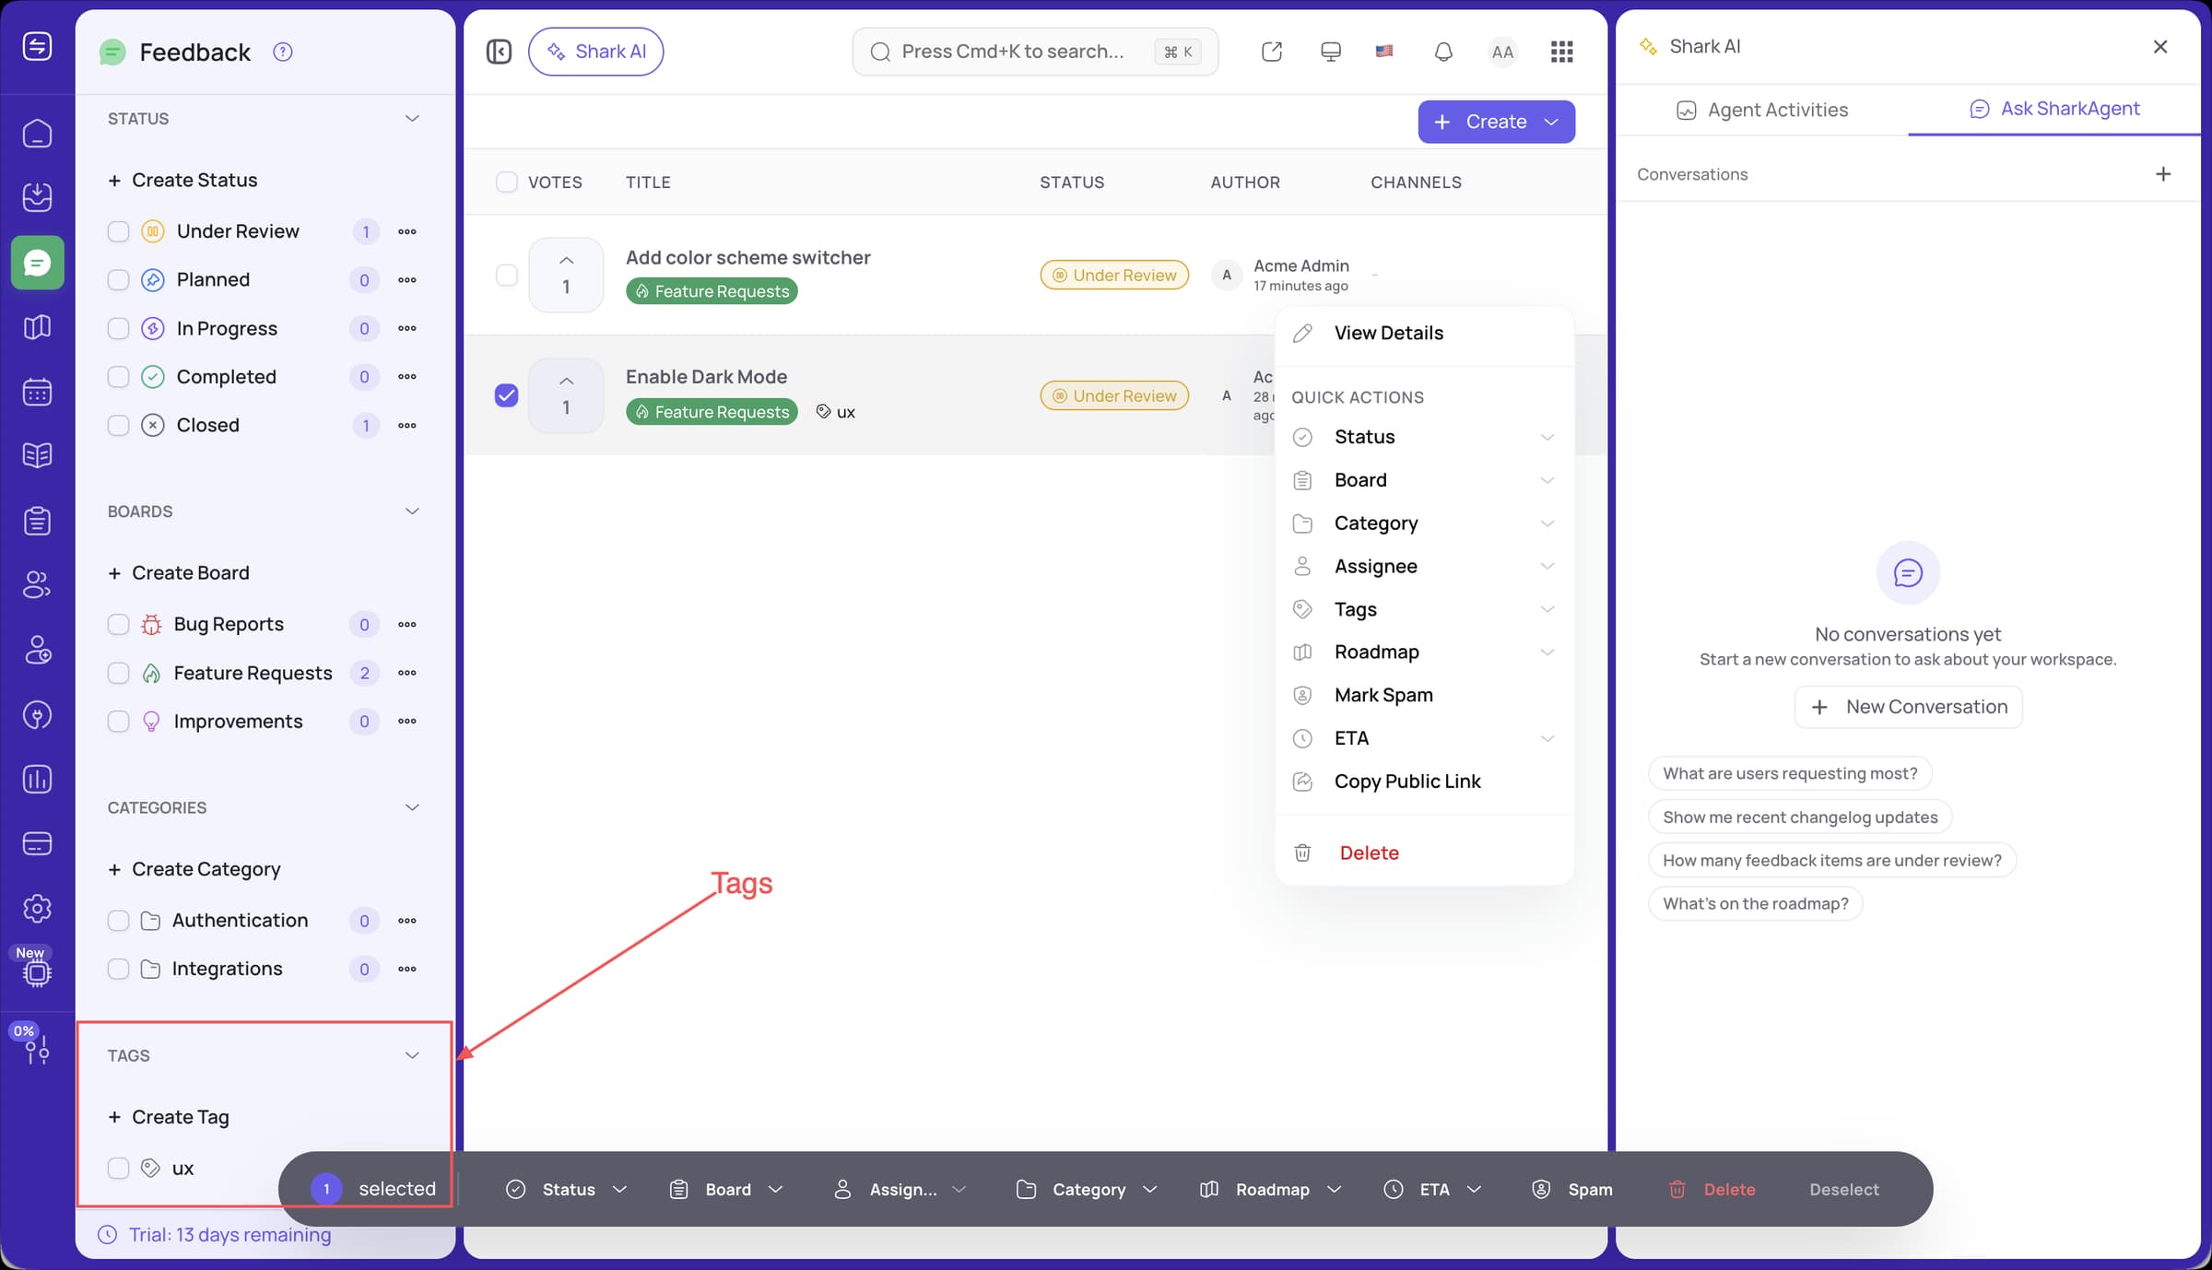Open the ETA dropdown in bulk action bar
This screenshot has height=1270, width=2212.
tap(1432, 1189)
